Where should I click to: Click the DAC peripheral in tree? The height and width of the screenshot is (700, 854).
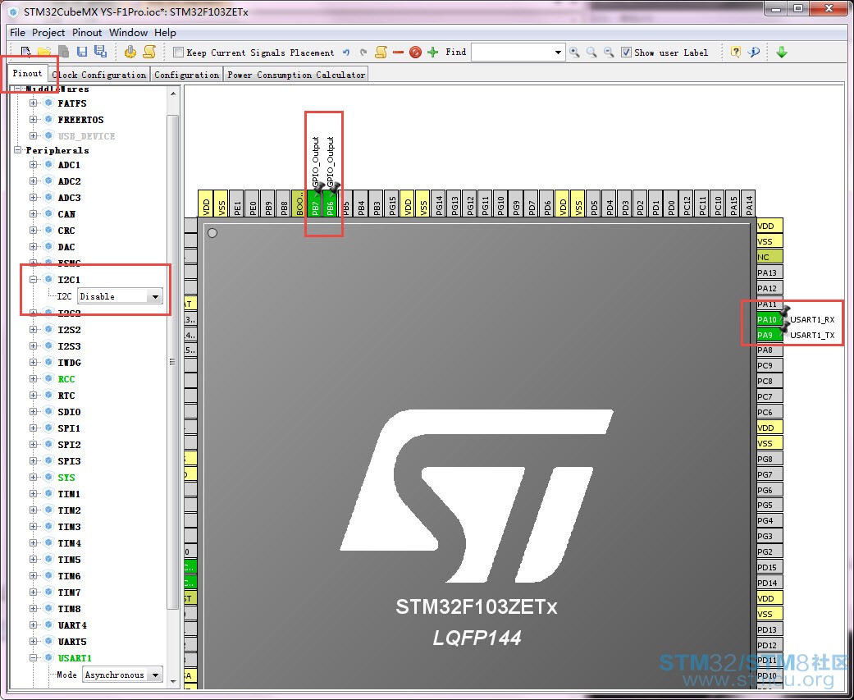(66, 247)
